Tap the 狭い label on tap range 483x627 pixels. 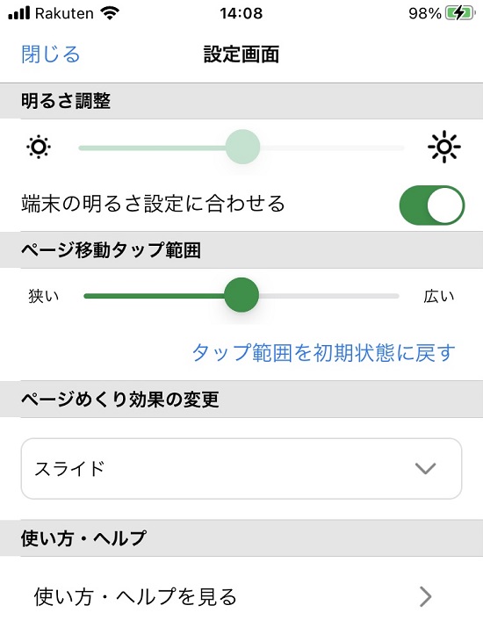coord(43,296)
